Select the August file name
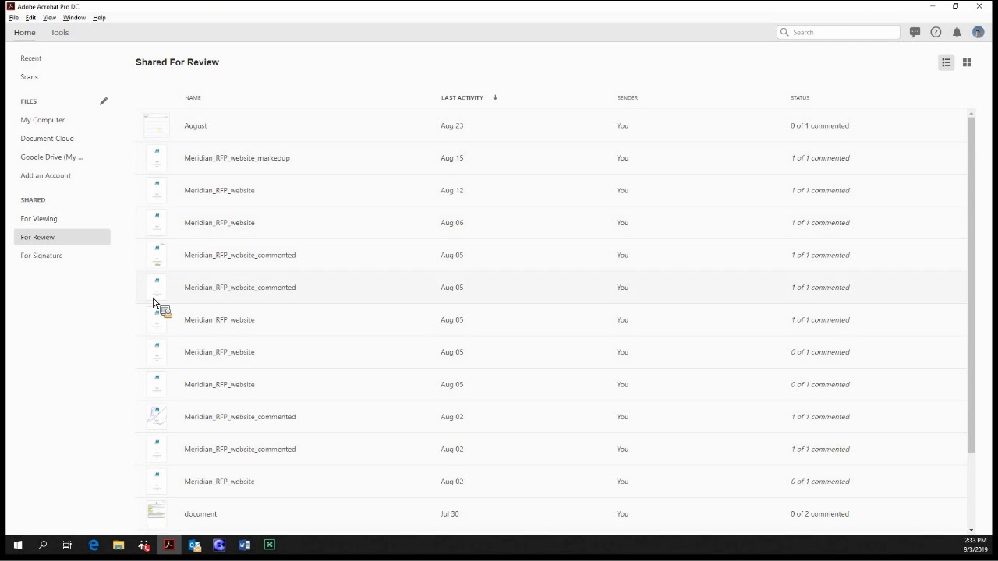The image size is (998, 561). [196, 125]
